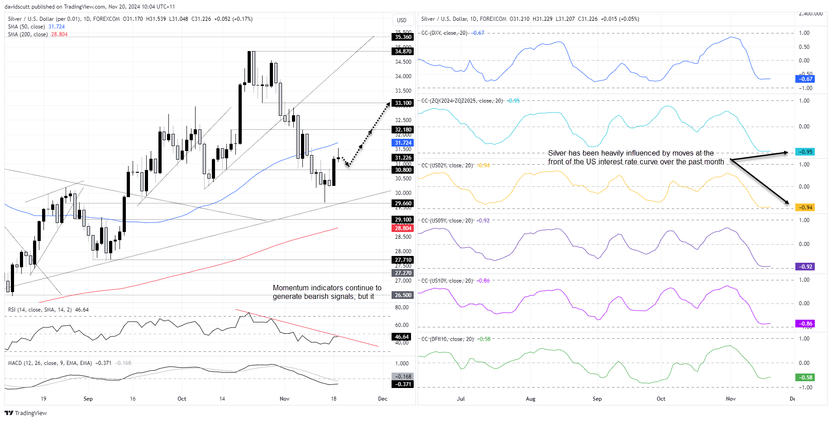Select the black -0.371 MACD value label
The image size is (832, 421).
403,384
